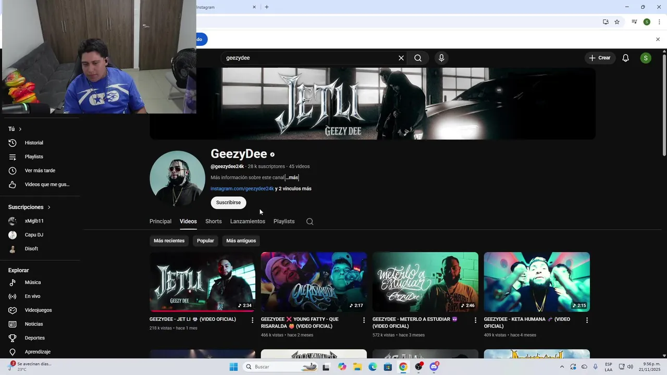Expand the Tú section chevron
Image resolution: width=667 pixels, height=375 pixels.
(20, 129)
